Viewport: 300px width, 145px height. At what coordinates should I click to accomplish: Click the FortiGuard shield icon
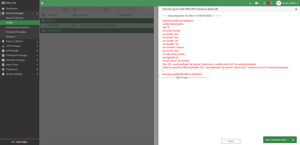tap(3, 70)
